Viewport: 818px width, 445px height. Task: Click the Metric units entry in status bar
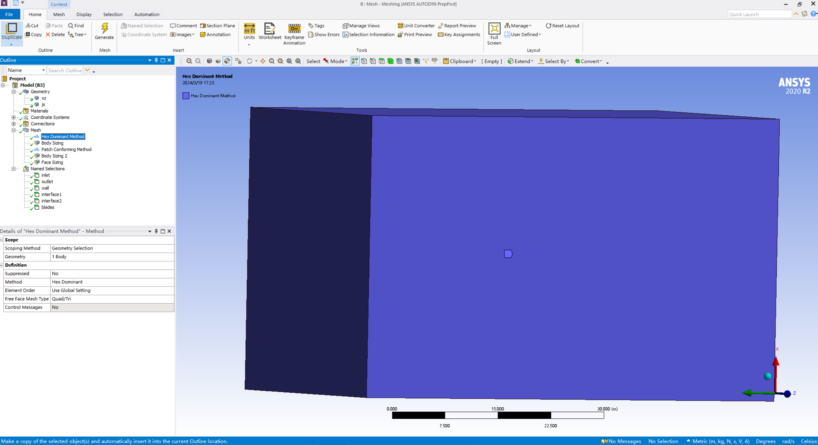click(x=718, y=441)
